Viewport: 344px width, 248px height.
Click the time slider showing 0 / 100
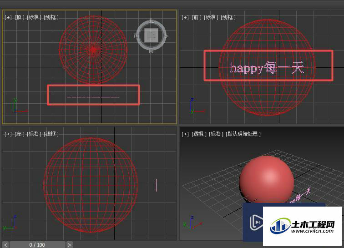pos(37,245)
